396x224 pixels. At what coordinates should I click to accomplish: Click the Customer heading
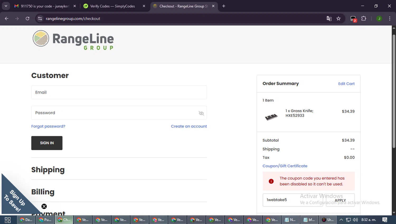point(50,75)
